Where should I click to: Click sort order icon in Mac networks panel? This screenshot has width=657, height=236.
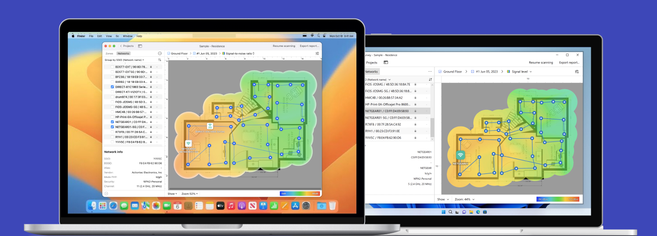160,59
